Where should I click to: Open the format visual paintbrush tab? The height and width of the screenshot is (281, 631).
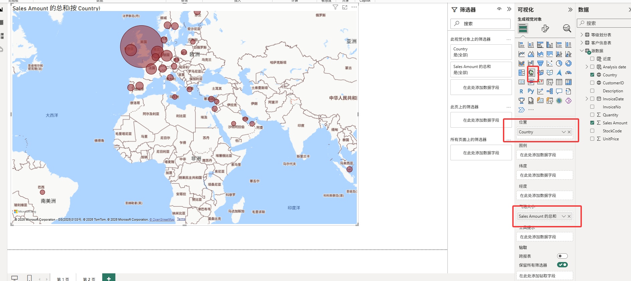(x=545, y=29)
